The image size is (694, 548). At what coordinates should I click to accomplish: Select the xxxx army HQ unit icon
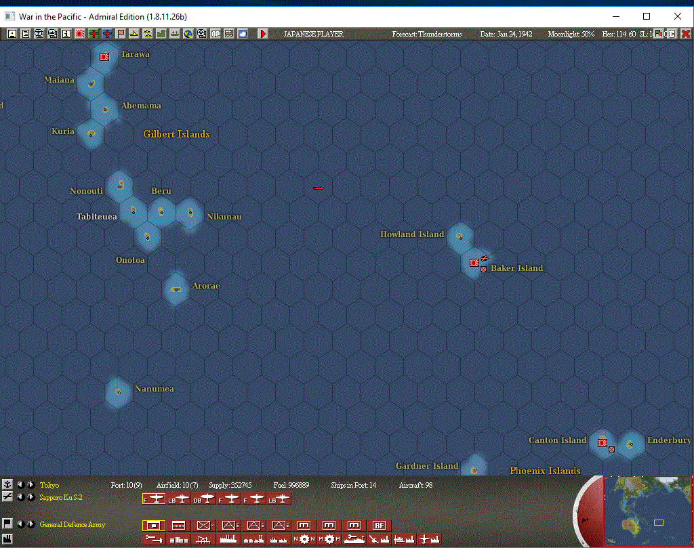pos(179,526)
